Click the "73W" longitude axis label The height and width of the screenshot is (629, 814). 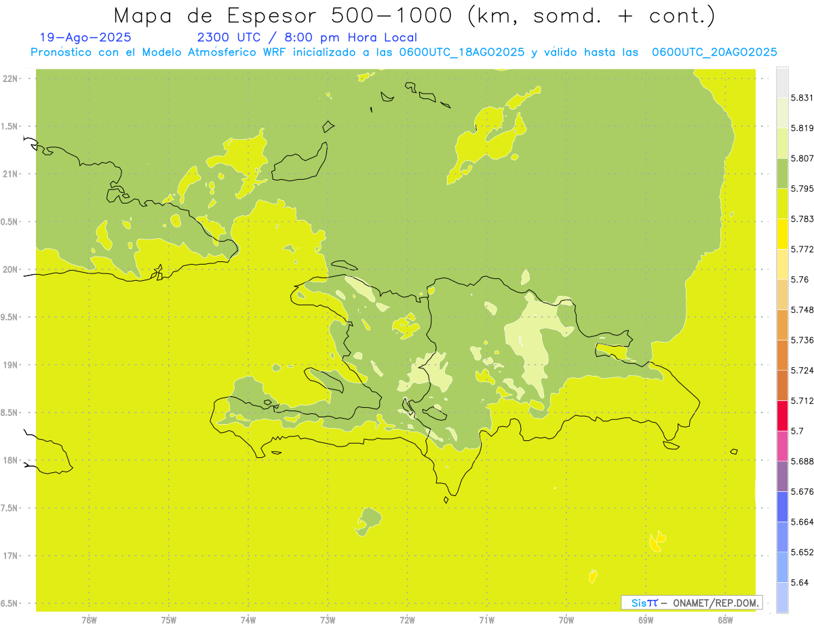click(328, 620)
